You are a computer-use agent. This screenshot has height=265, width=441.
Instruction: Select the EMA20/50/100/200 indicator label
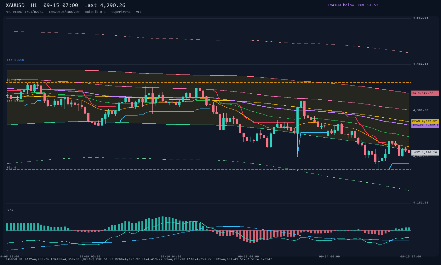pos(64,12)
